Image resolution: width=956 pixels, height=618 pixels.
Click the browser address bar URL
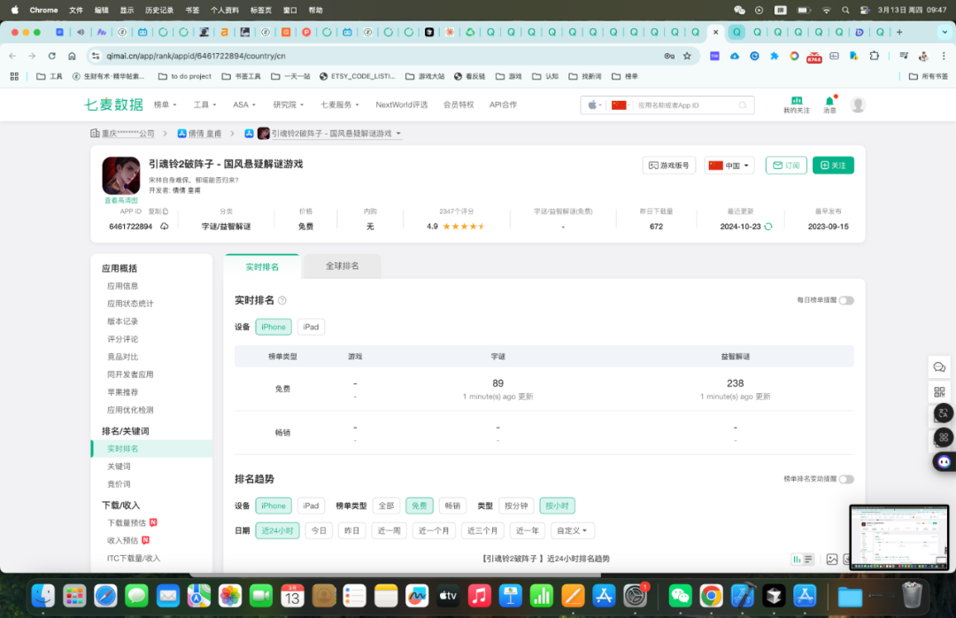coord(196,56)
